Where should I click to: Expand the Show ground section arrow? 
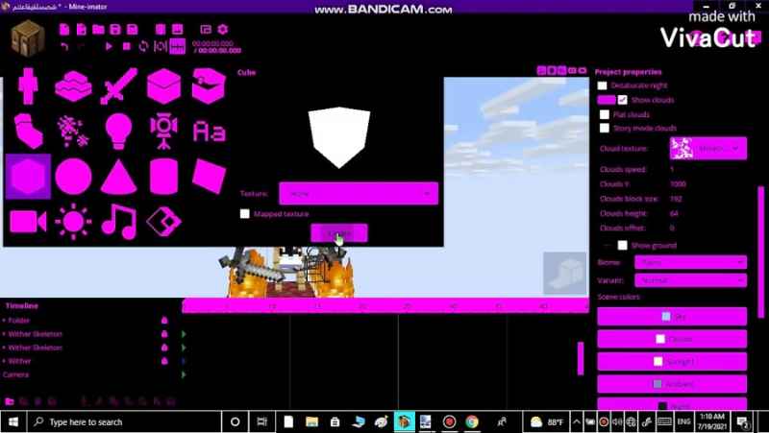[x=608, y=246]
